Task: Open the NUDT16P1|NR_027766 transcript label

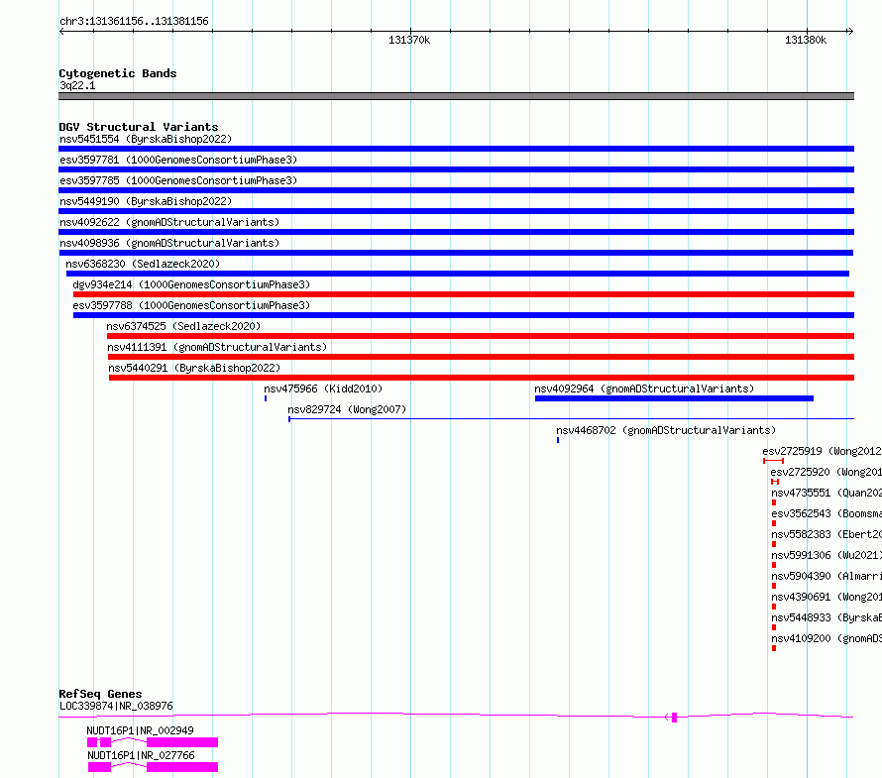Action: click(141, 755)
